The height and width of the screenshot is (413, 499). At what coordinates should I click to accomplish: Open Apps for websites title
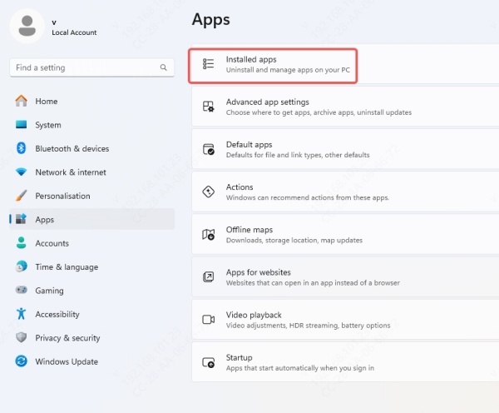coord(258,272)
